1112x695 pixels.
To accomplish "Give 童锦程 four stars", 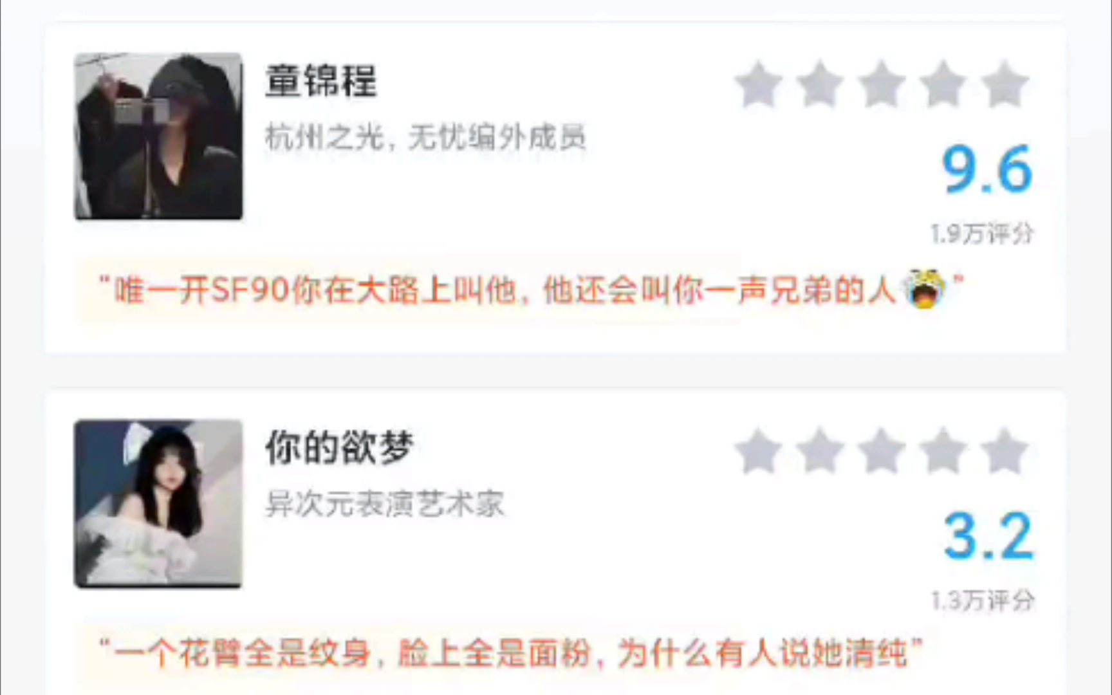I will pos(943,84).
